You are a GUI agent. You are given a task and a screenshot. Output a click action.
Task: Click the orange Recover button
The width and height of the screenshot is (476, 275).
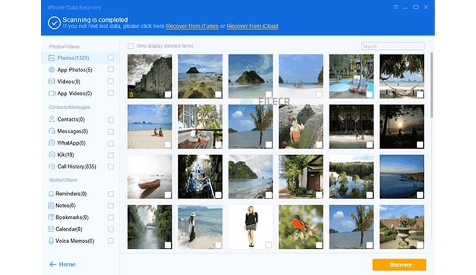pos(399,265)
